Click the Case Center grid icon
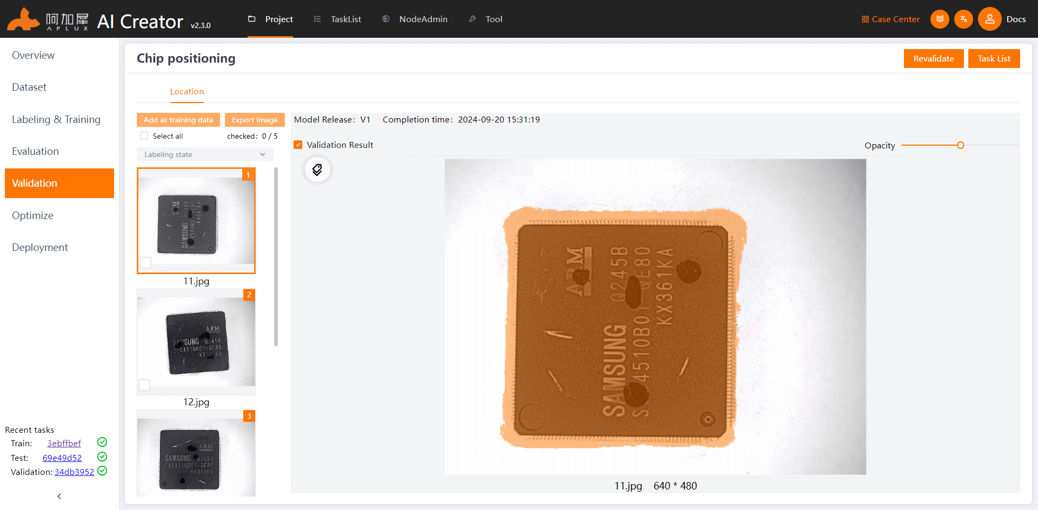The height and width of the screenshot is (510, 1038). [865, 19]
